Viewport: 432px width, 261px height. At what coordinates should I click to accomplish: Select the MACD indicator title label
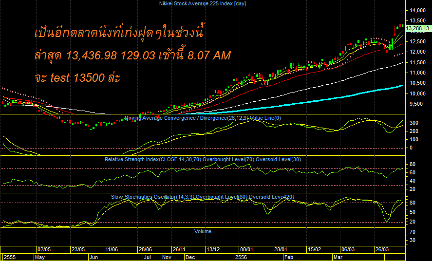click(203, 118)
